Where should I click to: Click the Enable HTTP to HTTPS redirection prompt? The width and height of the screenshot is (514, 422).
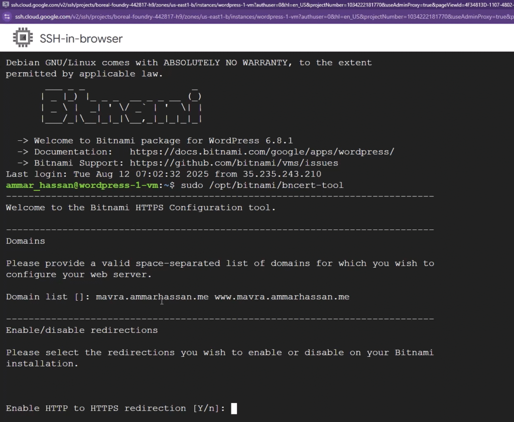[115, 408]
